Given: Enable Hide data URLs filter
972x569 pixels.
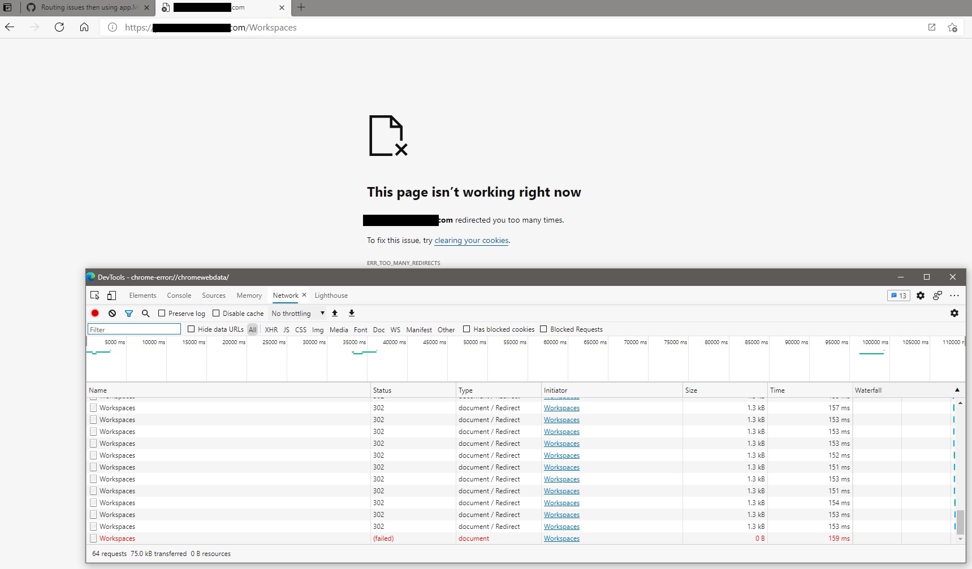Looking at the screenshot, I should 192,329.
